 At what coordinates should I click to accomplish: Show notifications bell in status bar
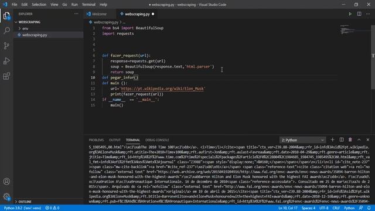pyautogui.click(x=369, y=208)
